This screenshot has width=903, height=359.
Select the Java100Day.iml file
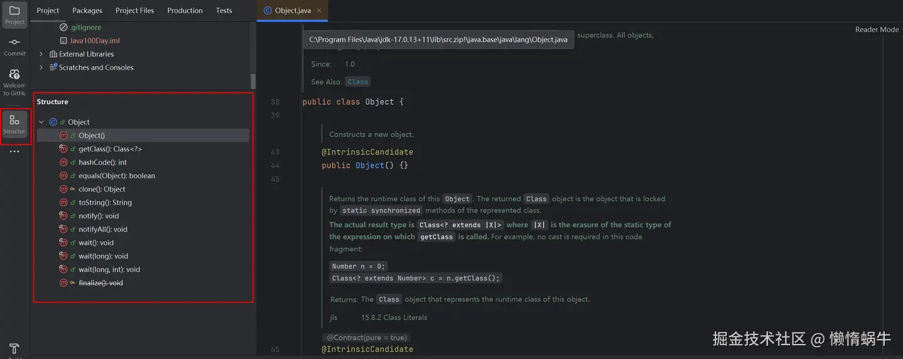[x=94, y=41]
